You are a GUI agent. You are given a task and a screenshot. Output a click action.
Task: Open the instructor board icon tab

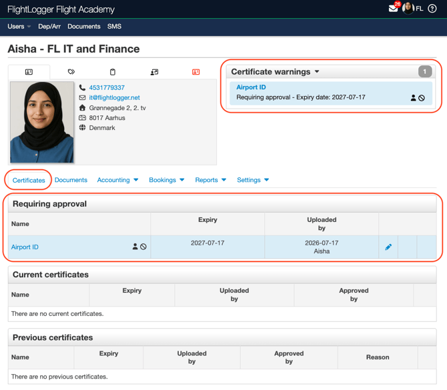[x=154, y=72]
